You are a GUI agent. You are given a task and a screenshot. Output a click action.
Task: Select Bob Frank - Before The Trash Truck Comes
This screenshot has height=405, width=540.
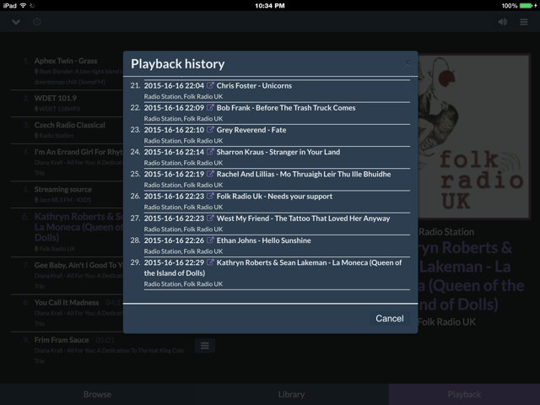pos(286,108)
